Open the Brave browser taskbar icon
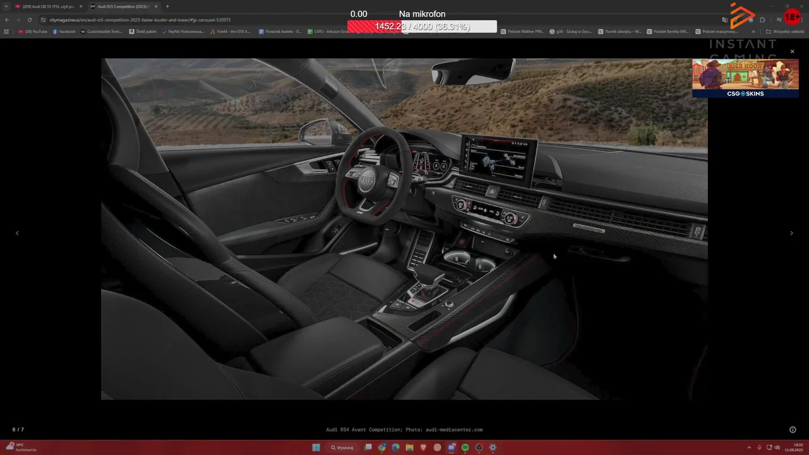809x455 pixels. [x=423, y=447]
